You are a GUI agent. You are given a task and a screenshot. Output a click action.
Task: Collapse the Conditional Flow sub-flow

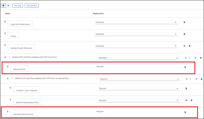click(x=12, y=79)
